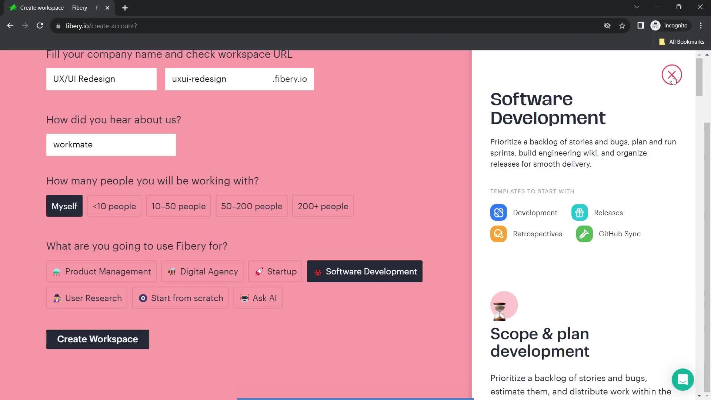Viewport: 711px width, 400px height.
Task: Select the 10-50 people option
Action: (x=179, y=206)
